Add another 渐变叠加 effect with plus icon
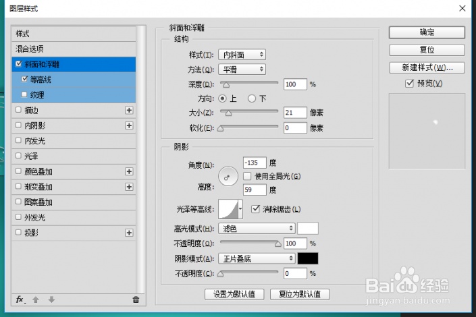 click(x=129, y=187)
